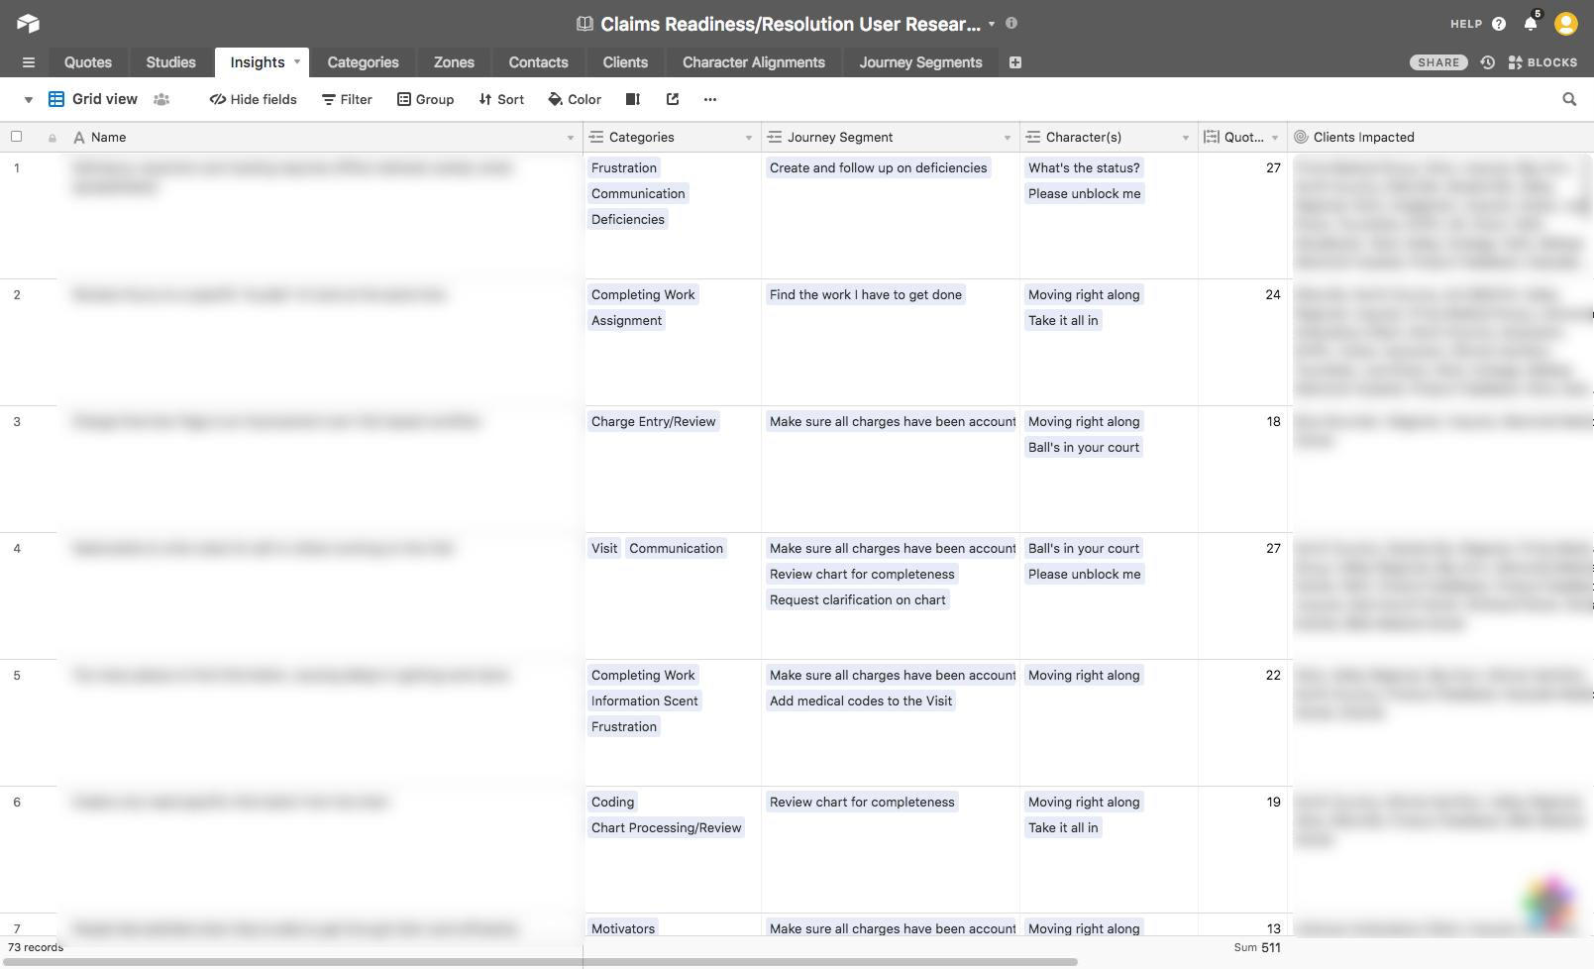Image resolution: width=1594 pixels, height=969 pixels.
Task: Open the more options ellipsis in the toolbar
Action: (x=710, y=99)
